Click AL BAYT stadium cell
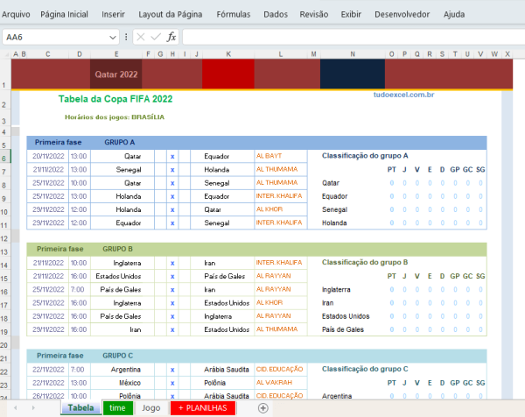Viewport: 525px width, 417px height. click(x=281, y=156)
